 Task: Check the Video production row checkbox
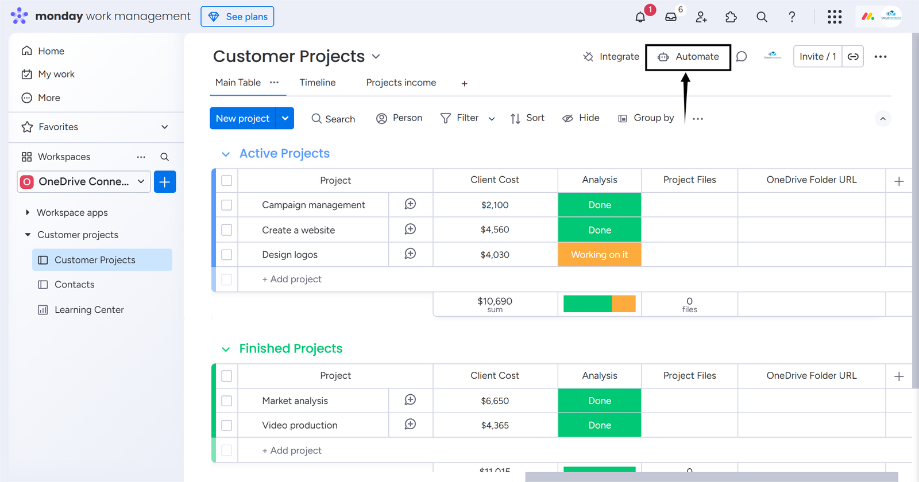click(227, 425)
